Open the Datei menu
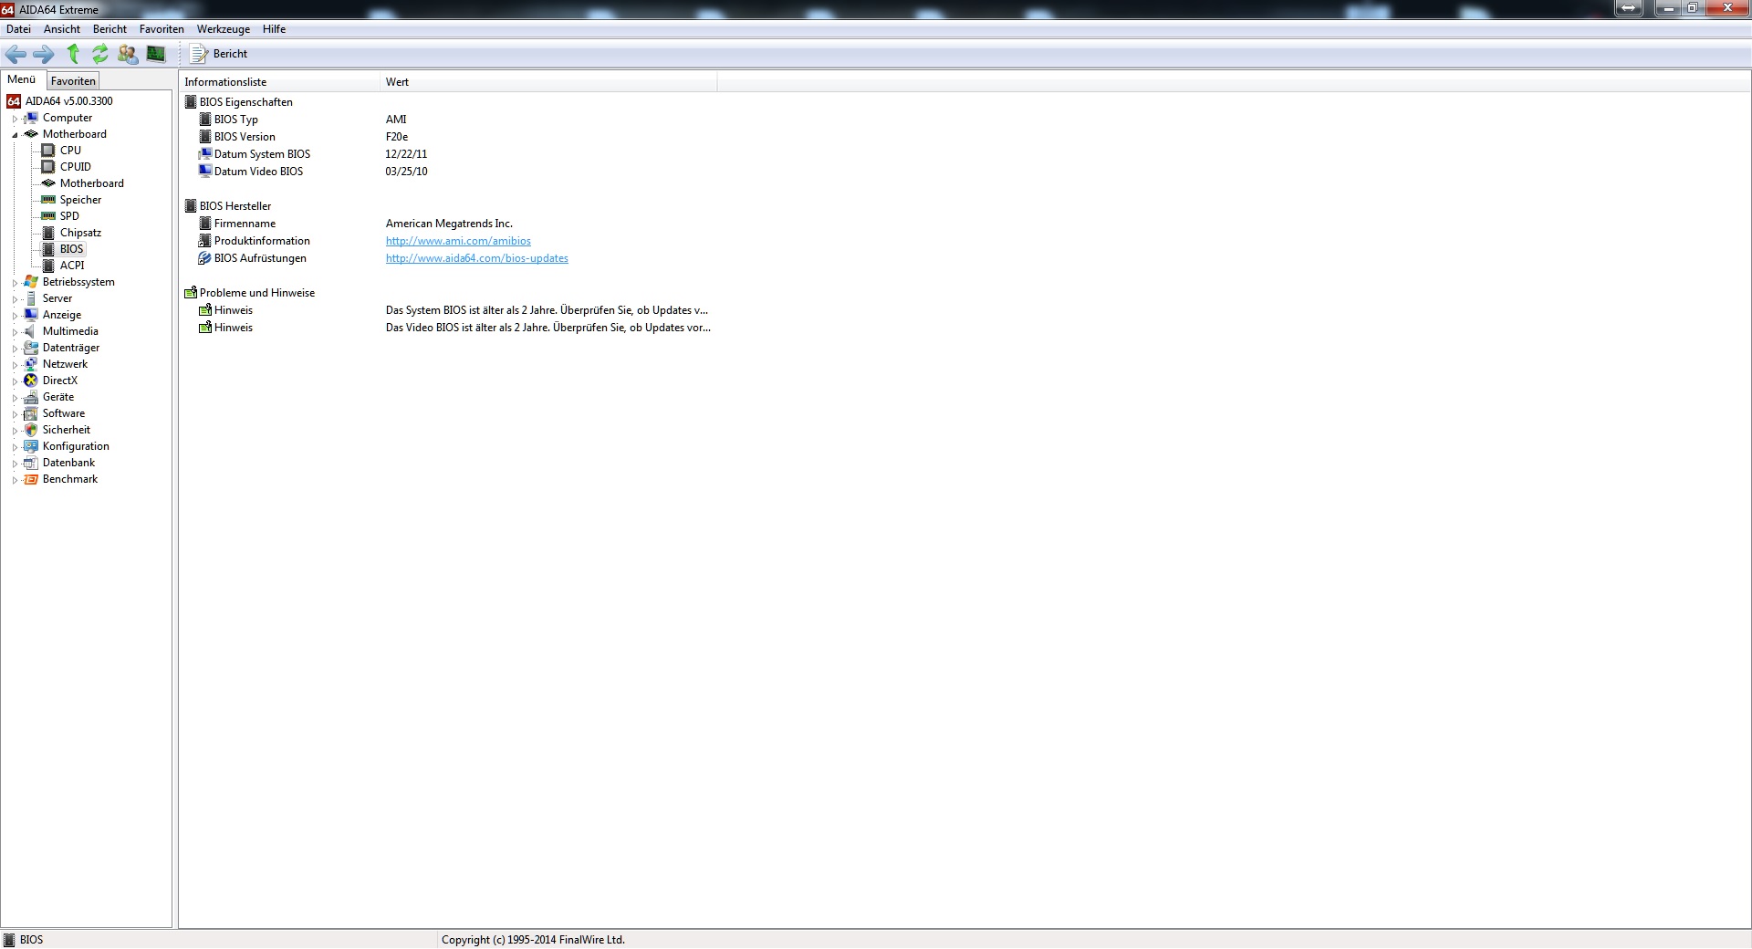Viewport: 1752px width, 949px height. tap(18, 29)
